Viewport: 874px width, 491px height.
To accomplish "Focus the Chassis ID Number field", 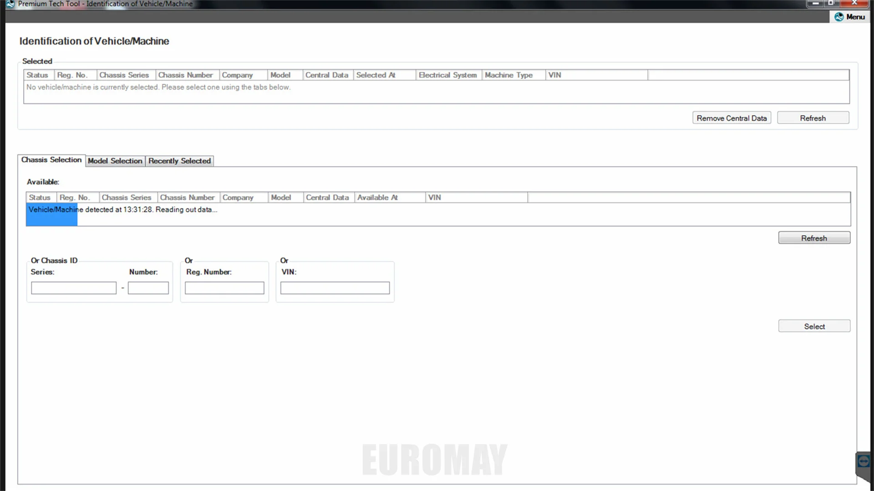I will point(148,288).
